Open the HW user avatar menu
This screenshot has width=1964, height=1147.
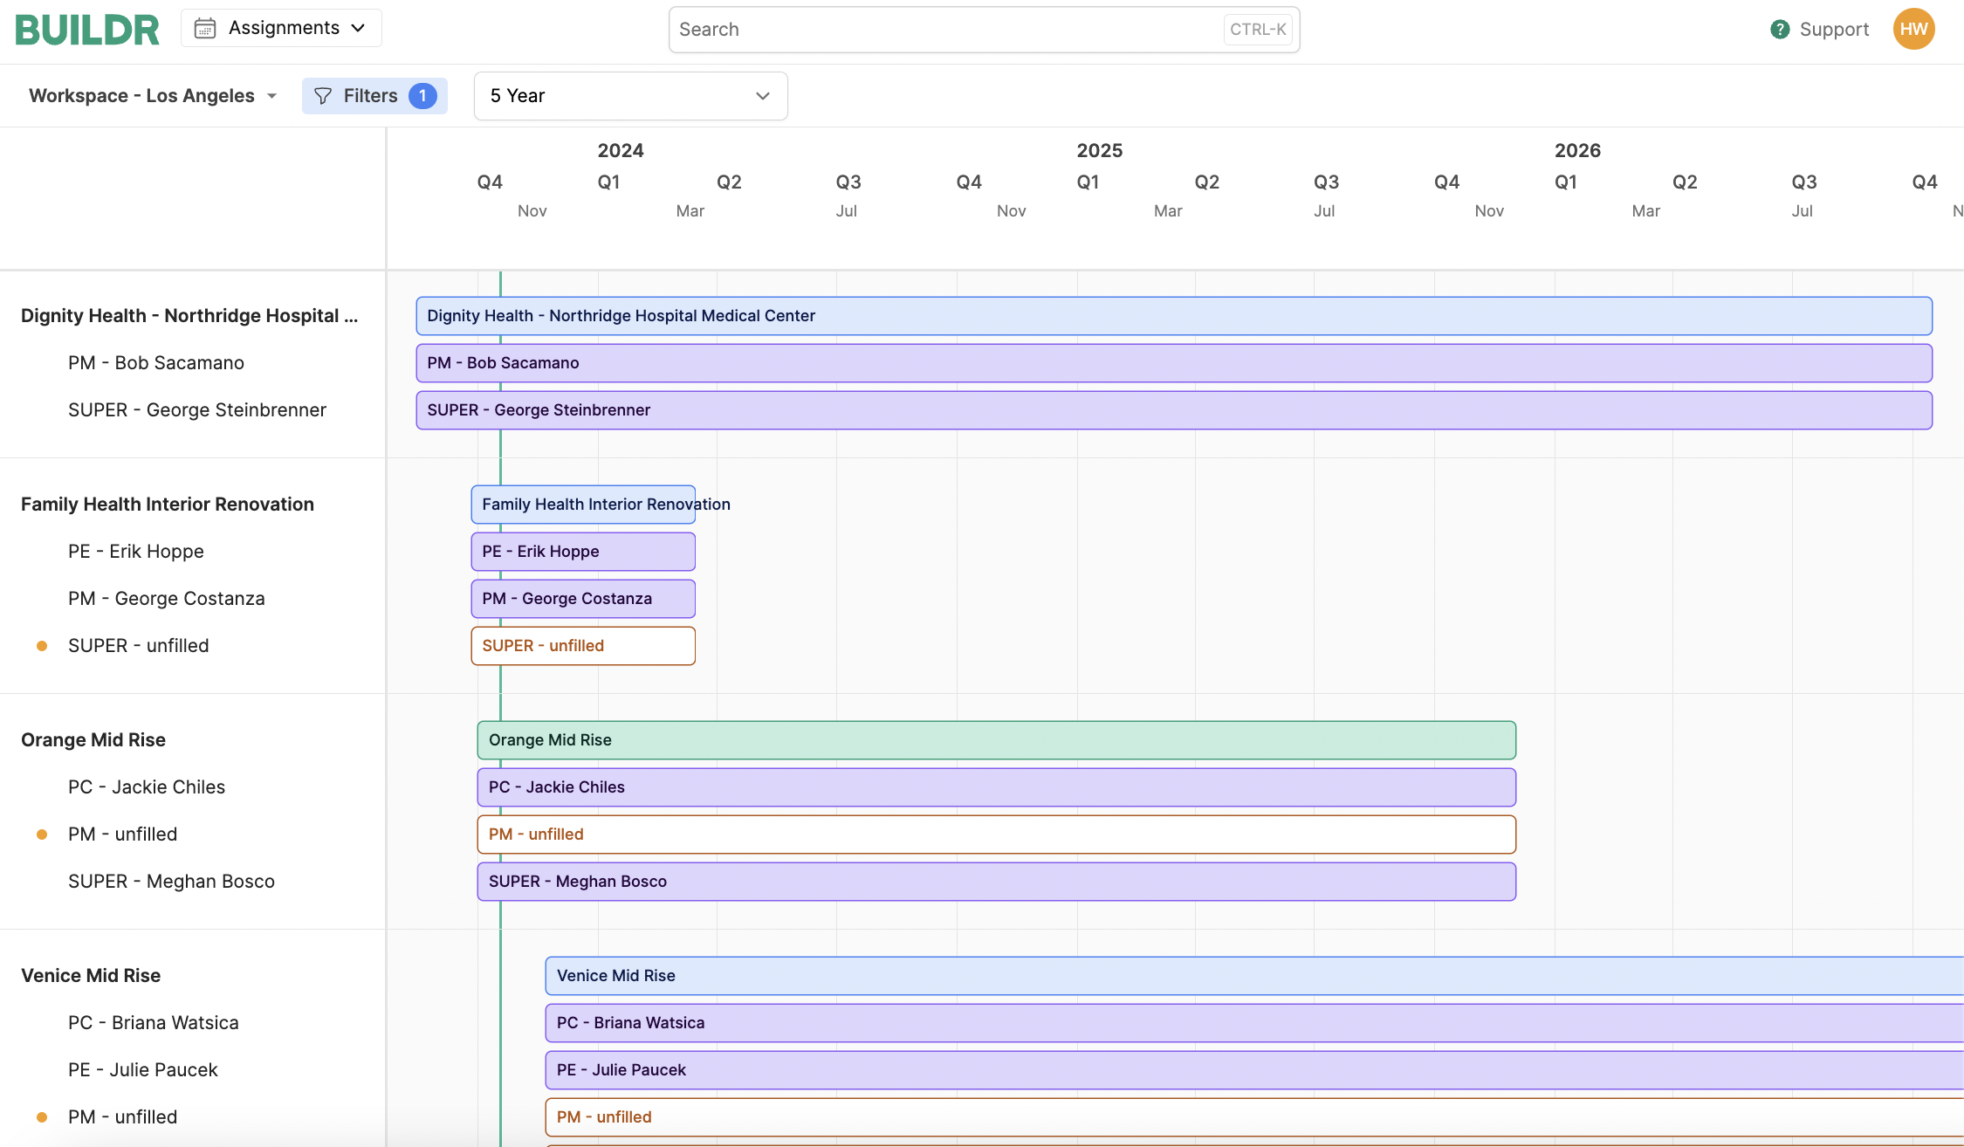click(1913, 29)
